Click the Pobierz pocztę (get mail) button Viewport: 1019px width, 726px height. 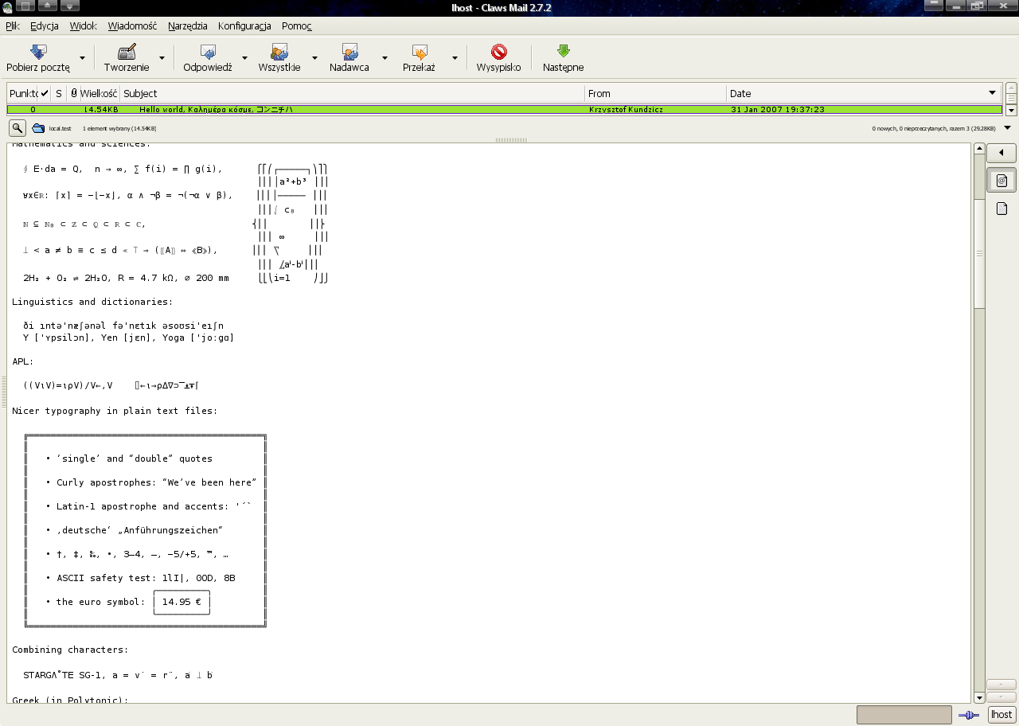click(38, 58)
